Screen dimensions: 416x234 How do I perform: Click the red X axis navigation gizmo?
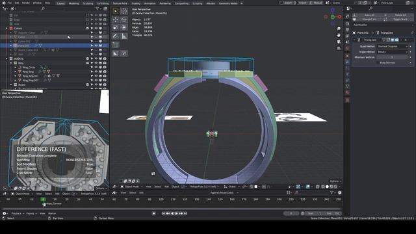click(339, 17)
